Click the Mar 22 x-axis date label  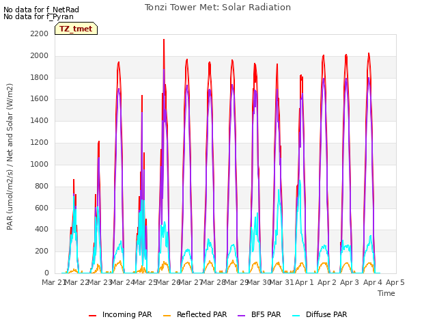point(76,282)
